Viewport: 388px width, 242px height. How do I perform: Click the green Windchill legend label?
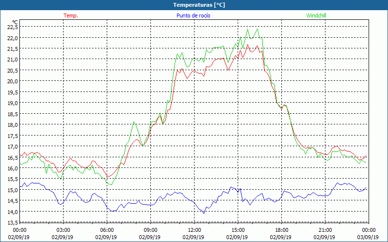click(316, 15)
